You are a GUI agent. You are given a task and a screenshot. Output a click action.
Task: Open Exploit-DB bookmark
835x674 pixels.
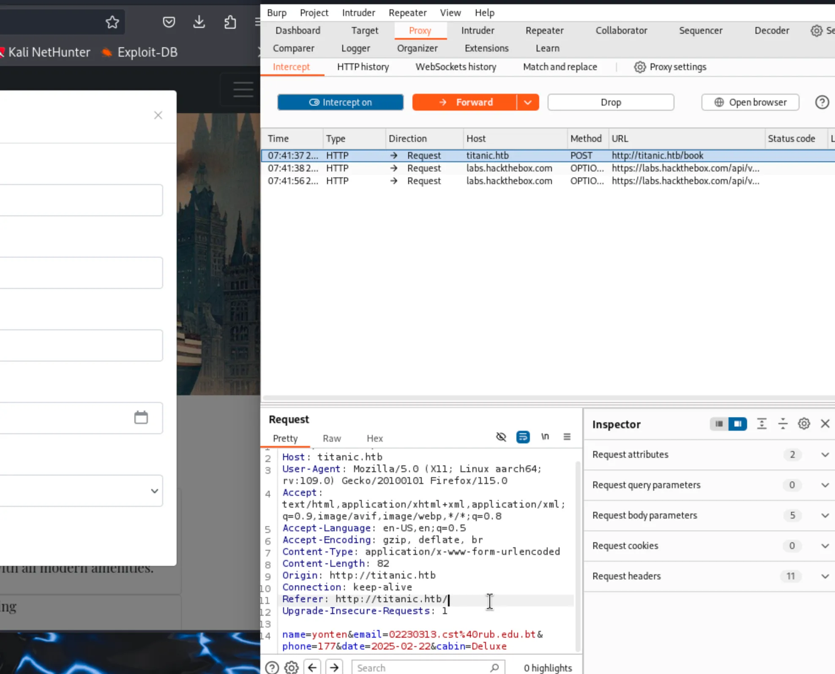tap(139, 52)
